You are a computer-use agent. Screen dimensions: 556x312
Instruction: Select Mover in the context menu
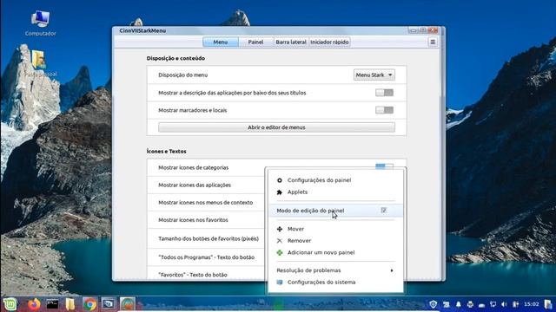click(295, 229)
